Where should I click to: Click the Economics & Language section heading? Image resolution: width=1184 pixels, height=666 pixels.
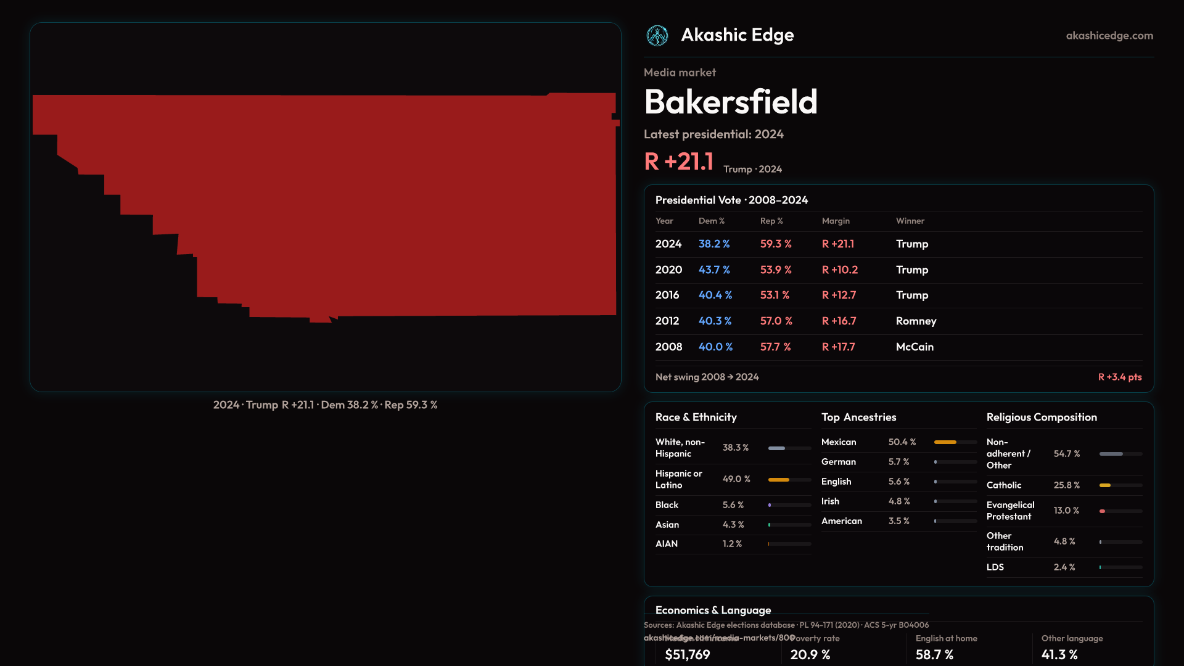(x=713, y=610)
